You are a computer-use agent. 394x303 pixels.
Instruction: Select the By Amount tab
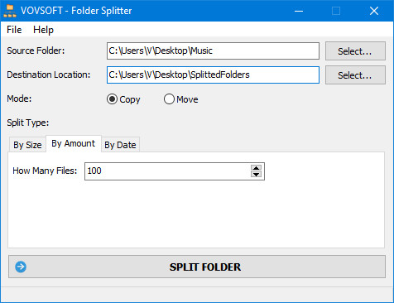74,143
